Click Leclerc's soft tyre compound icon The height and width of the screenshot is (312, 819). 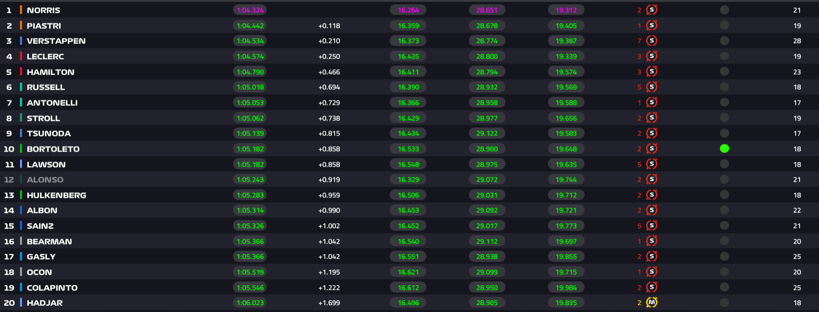(x=651, y=57)
